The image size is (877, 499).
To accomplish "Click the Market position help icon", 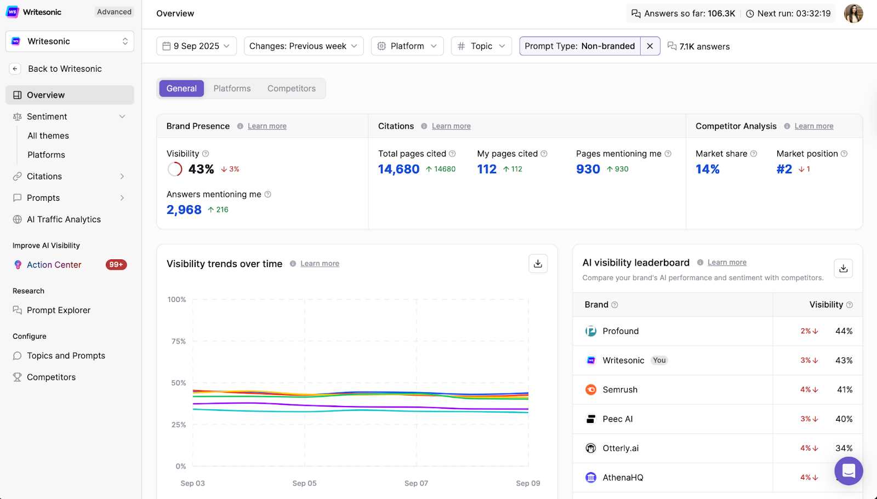I will (844, 154).
